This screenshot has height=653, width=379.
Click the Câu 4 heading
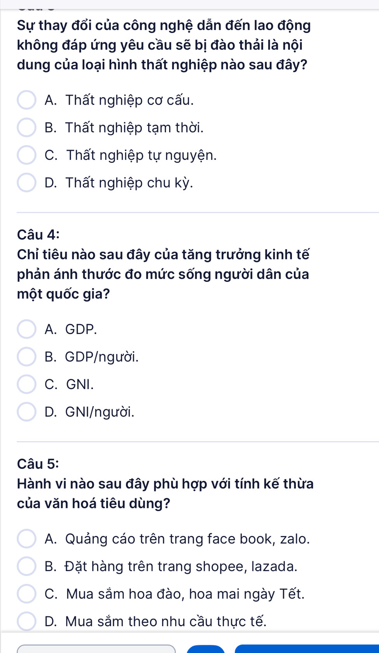(38, 234)
